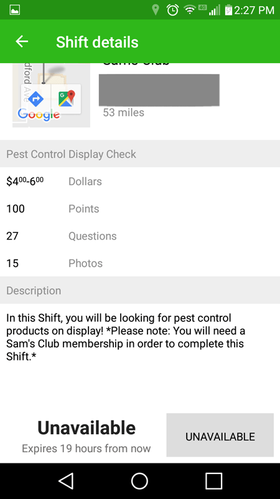280x499 pixels.
Task: Open the Google Maps pin icon
Action: click(67, 99)
